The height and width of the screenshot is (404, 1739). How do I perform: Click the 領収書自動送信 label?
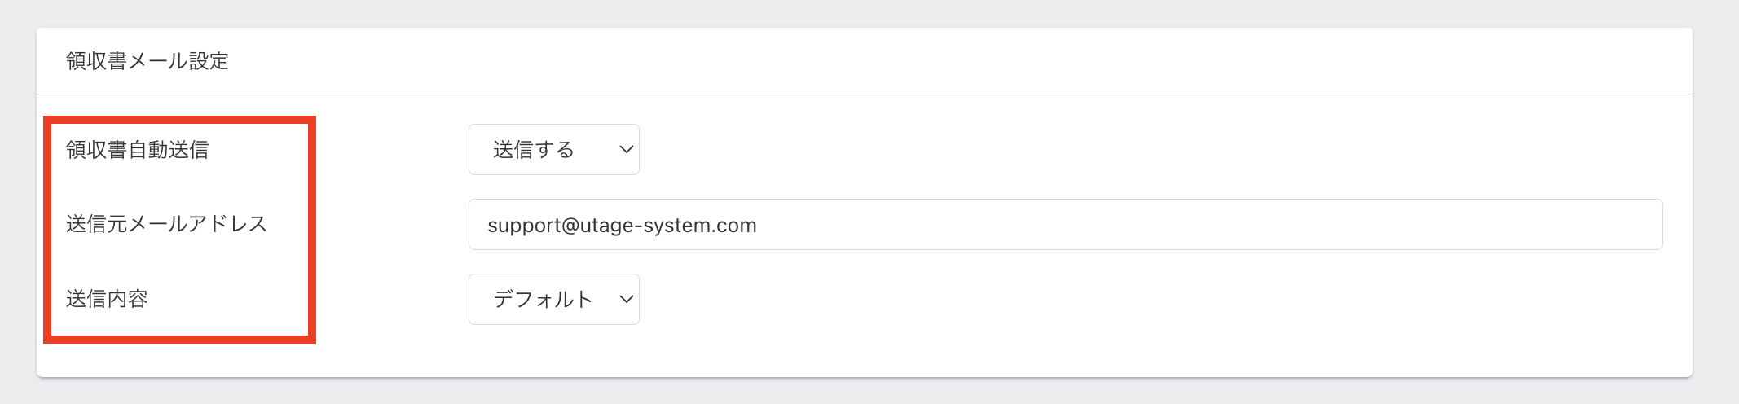[137, 150]
